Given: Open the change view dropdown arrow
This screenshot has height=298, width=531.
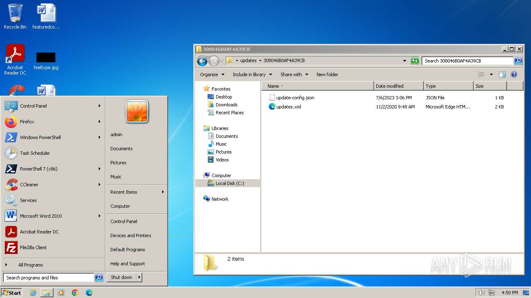Looking at the screenshot, I should coord(491,74).
